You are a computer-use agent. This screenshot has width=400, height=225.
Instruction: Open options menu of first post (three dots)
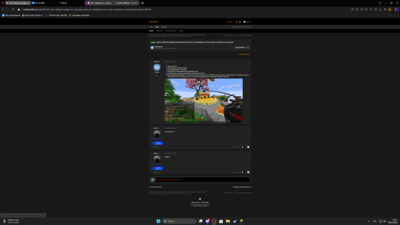pyautogui.click(x=248, y=62)
